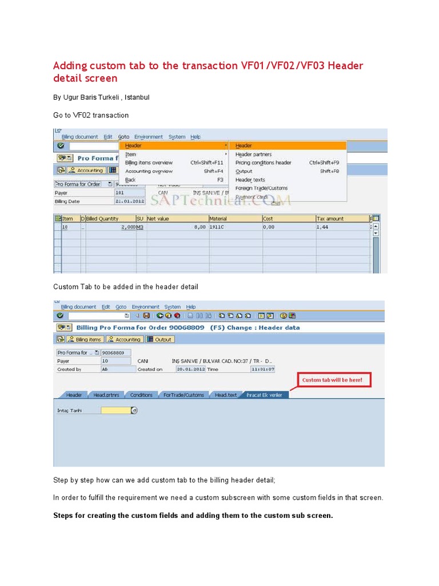Screen dimensions: 439x586
Task: Click Last Page icon in lower toolbar
Action: point(248,316)
